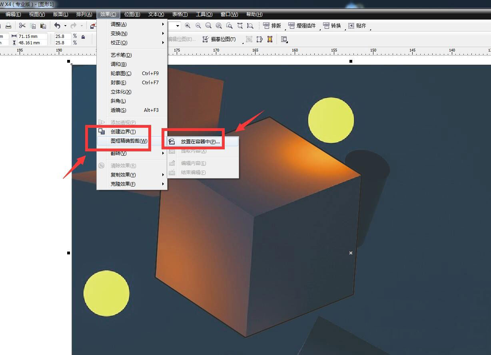
Task: Choose 创建边界(T) in the effects menu
Action: click(x=123, y=132)
